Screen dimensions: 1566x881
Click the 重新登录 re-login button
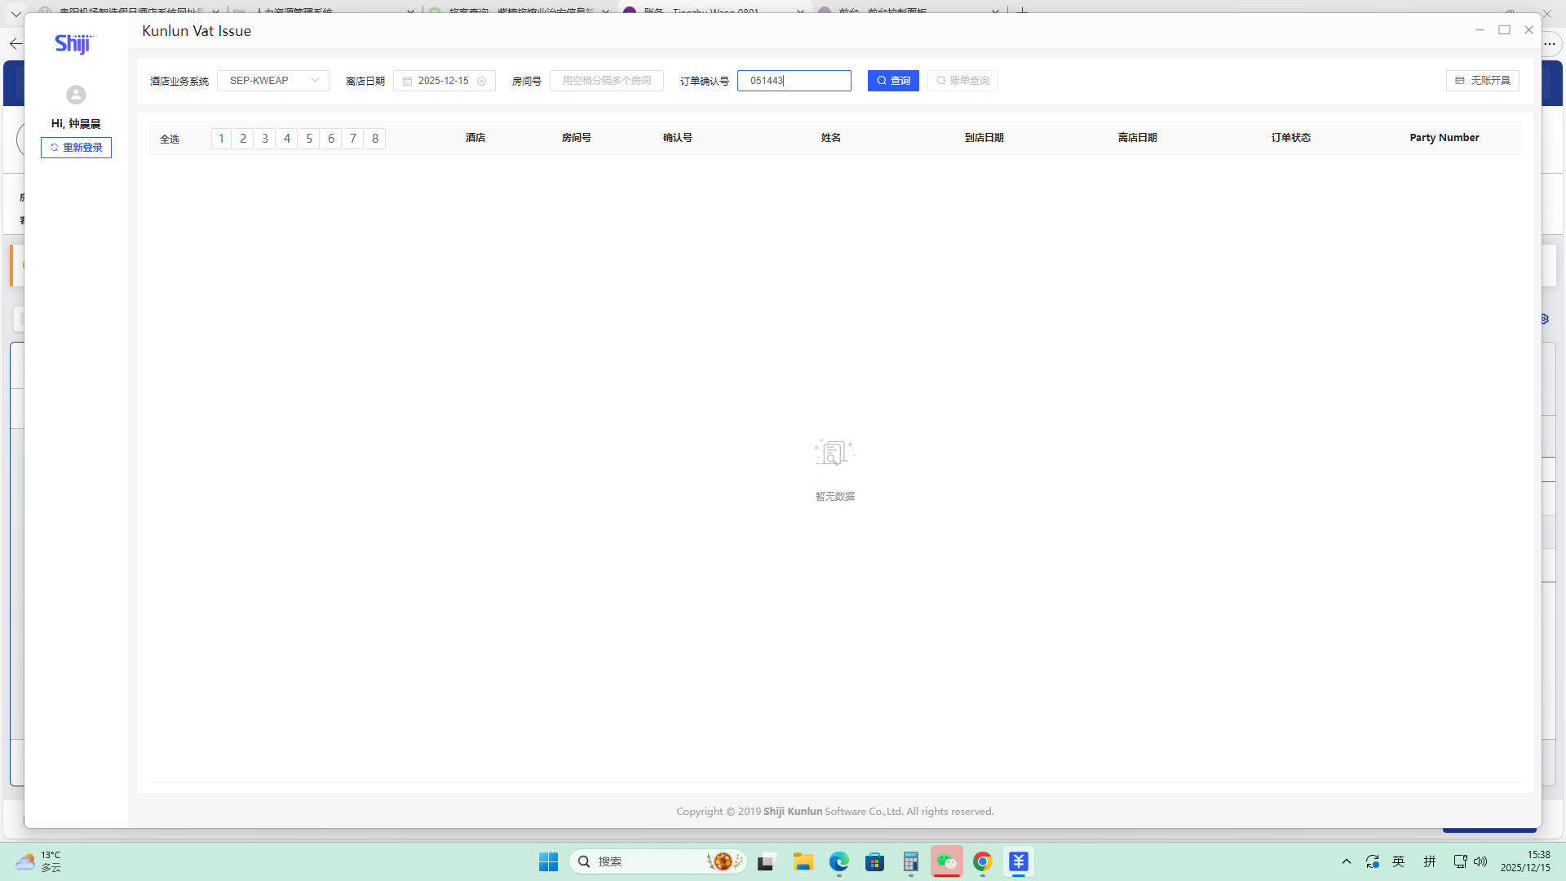pos(76,148)
